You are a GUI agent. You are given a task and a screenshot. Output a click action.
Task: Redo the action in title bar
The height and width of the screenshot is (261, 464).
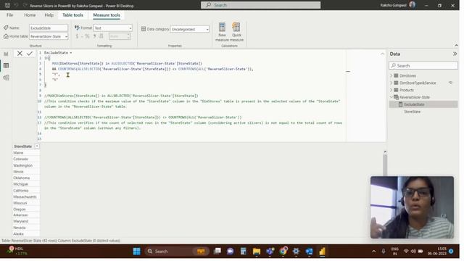point(25,5)
